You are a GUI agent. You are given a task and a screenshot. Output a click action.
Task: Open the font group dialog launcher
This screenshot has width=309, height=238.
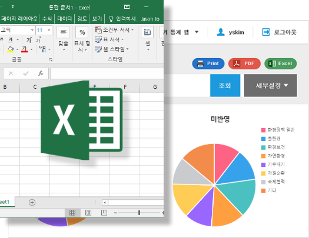coord(51,59)
